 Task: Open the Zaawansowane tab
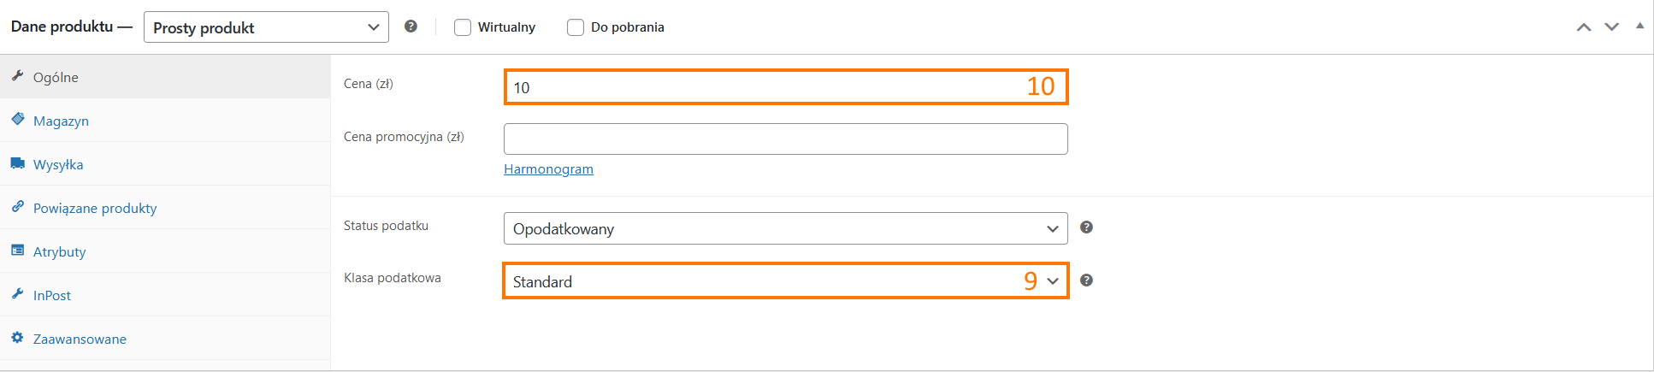(x=80, y=339)
